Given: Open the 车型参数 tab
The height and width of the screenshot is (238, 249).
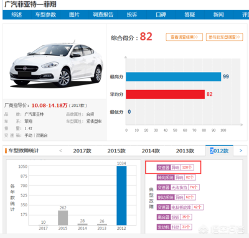Looking at the screenshot, I should 45,14.
